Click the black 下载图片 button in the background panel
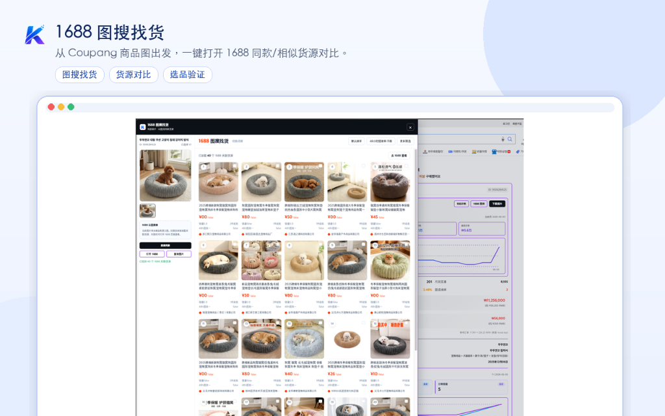This screenshot has height=416, width=665. click(x=497, y=203)
